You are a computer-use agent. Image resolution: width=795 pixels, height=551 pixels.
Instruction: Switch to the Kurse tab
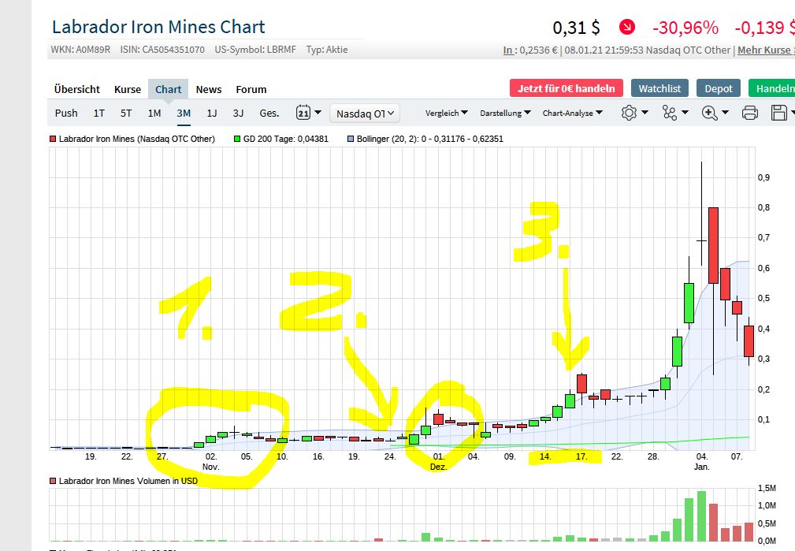128,89
